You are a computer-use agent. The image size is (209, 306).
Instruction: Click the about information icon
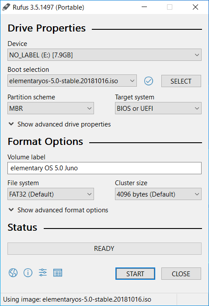[x=28, y=273]
